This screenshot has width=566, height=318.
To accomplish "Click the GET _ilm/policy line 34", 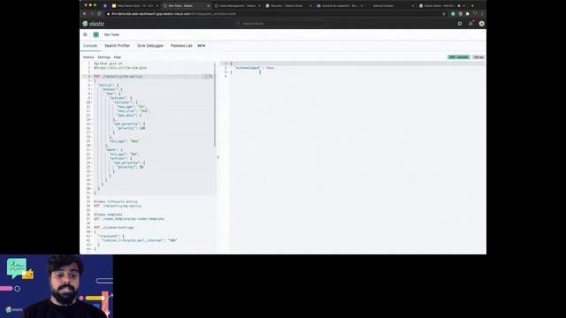I will [x=118, y=206].
